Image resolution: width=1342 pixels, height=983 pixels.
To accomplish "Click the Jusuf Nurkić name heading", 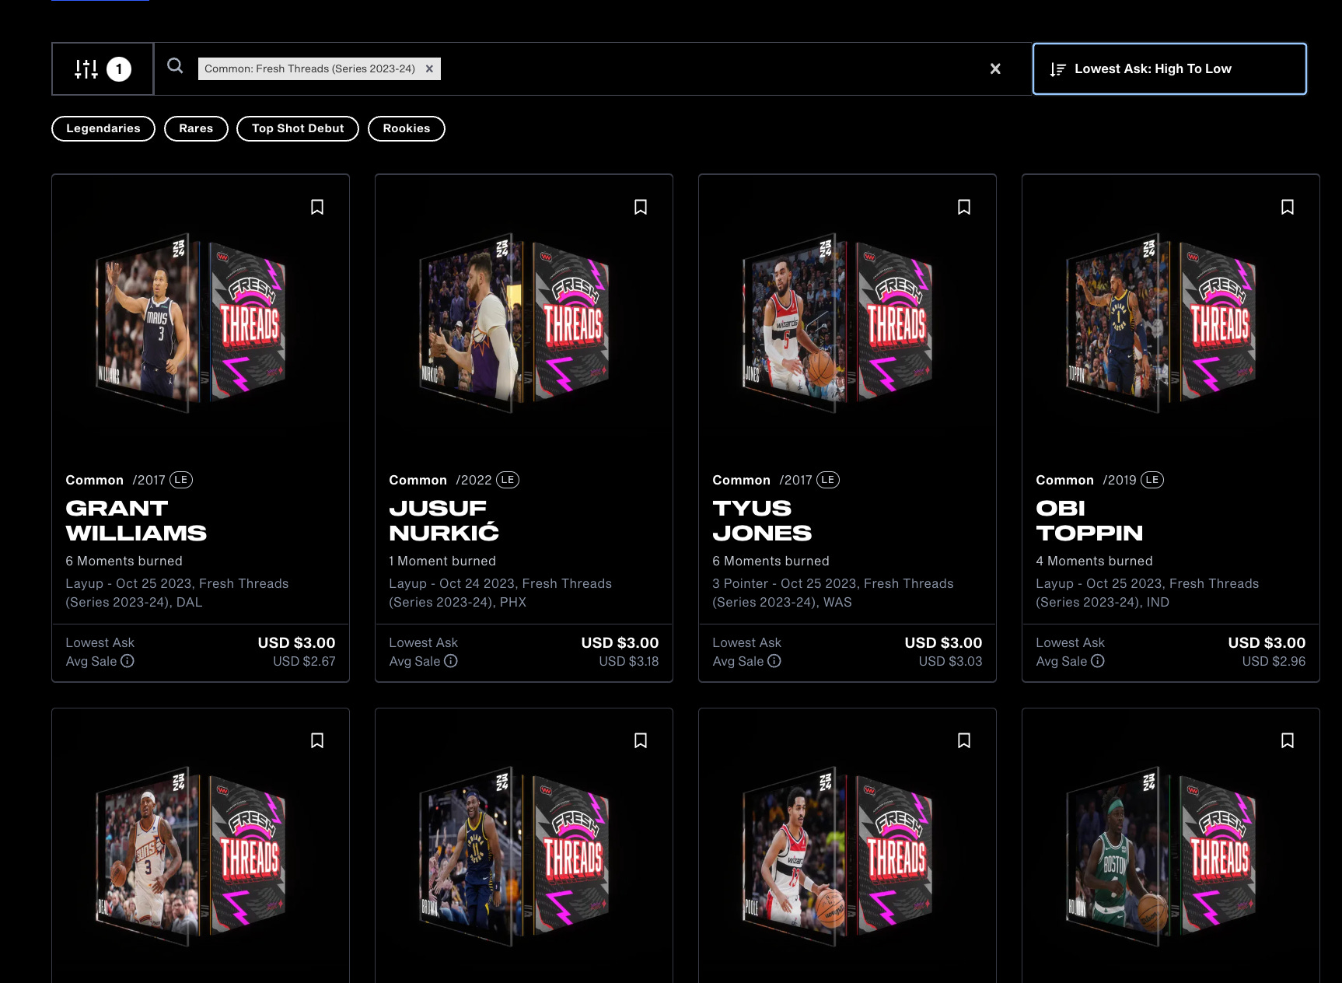I will 444,520.
